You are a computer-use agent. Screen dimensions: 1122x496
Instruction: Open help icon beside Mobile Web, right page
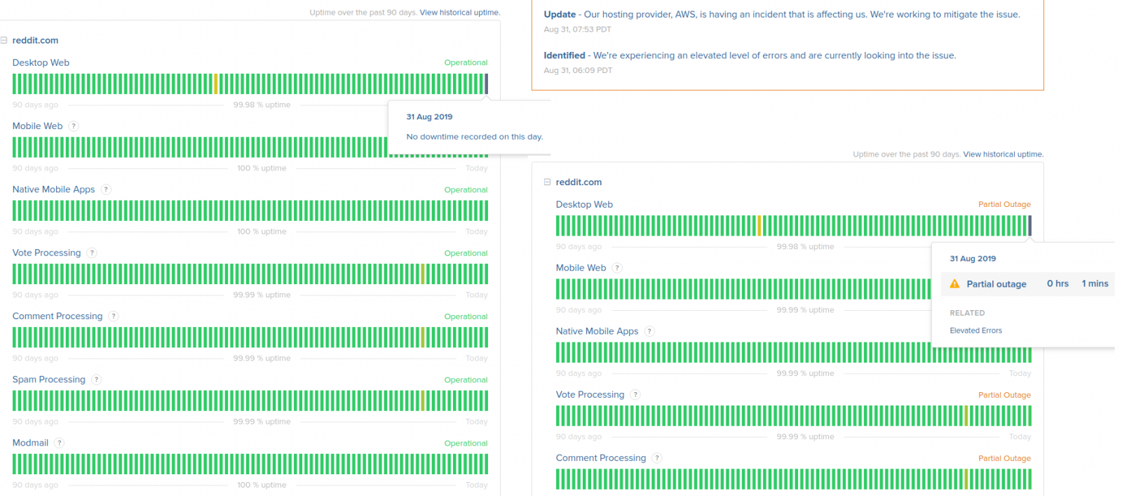[x=617, y=268]
